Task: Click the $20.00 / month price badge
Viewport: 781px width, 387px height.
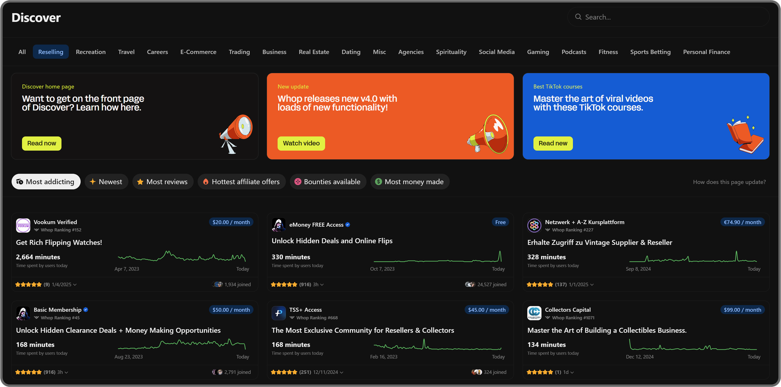Action: pyautogui.click(x=231, y=222)
